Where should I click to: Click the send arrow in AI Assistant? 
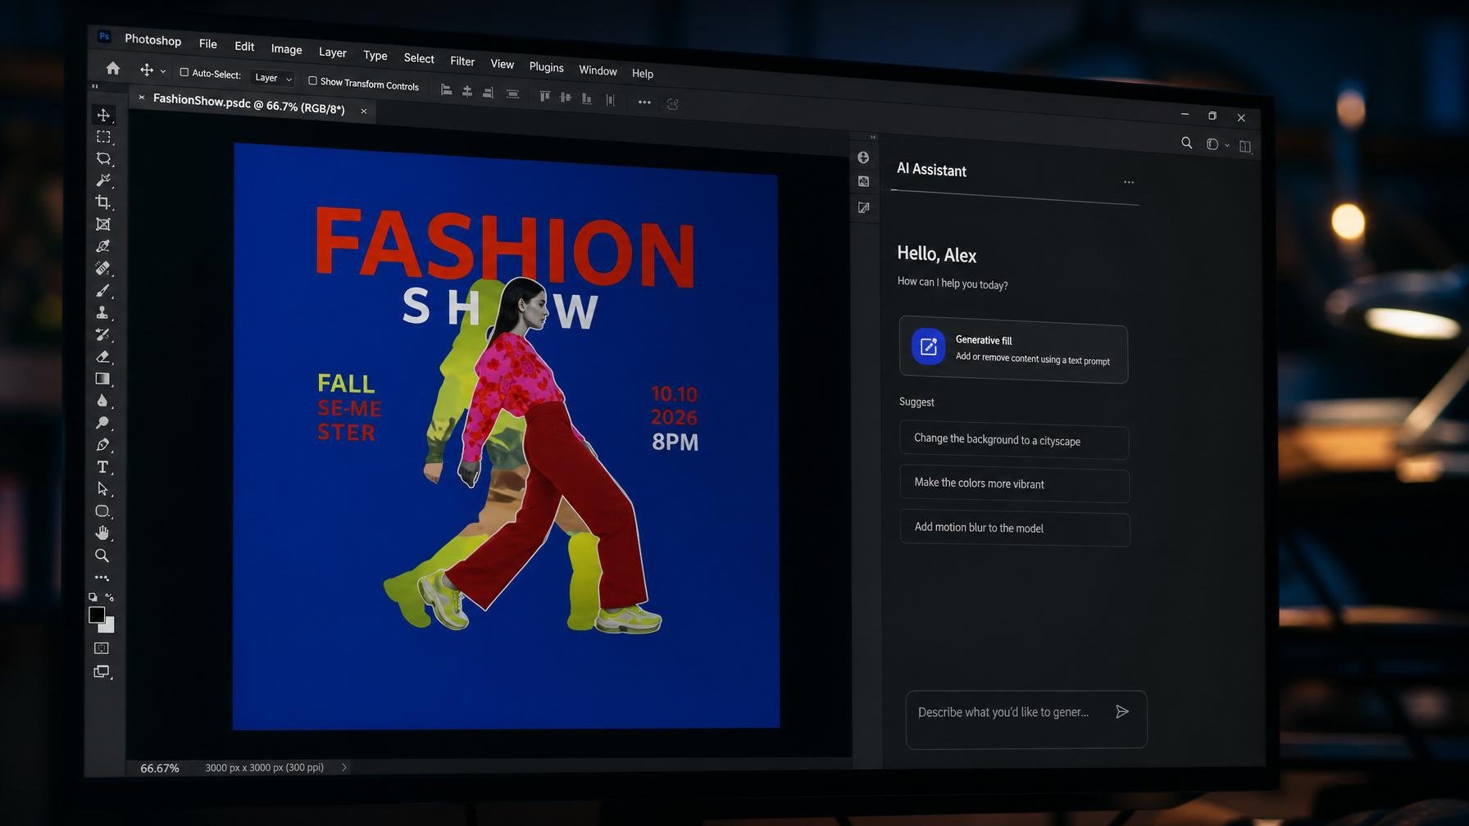tap(1122, 711)
